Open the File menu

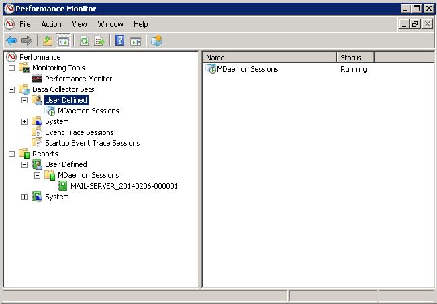pos(25,24)
